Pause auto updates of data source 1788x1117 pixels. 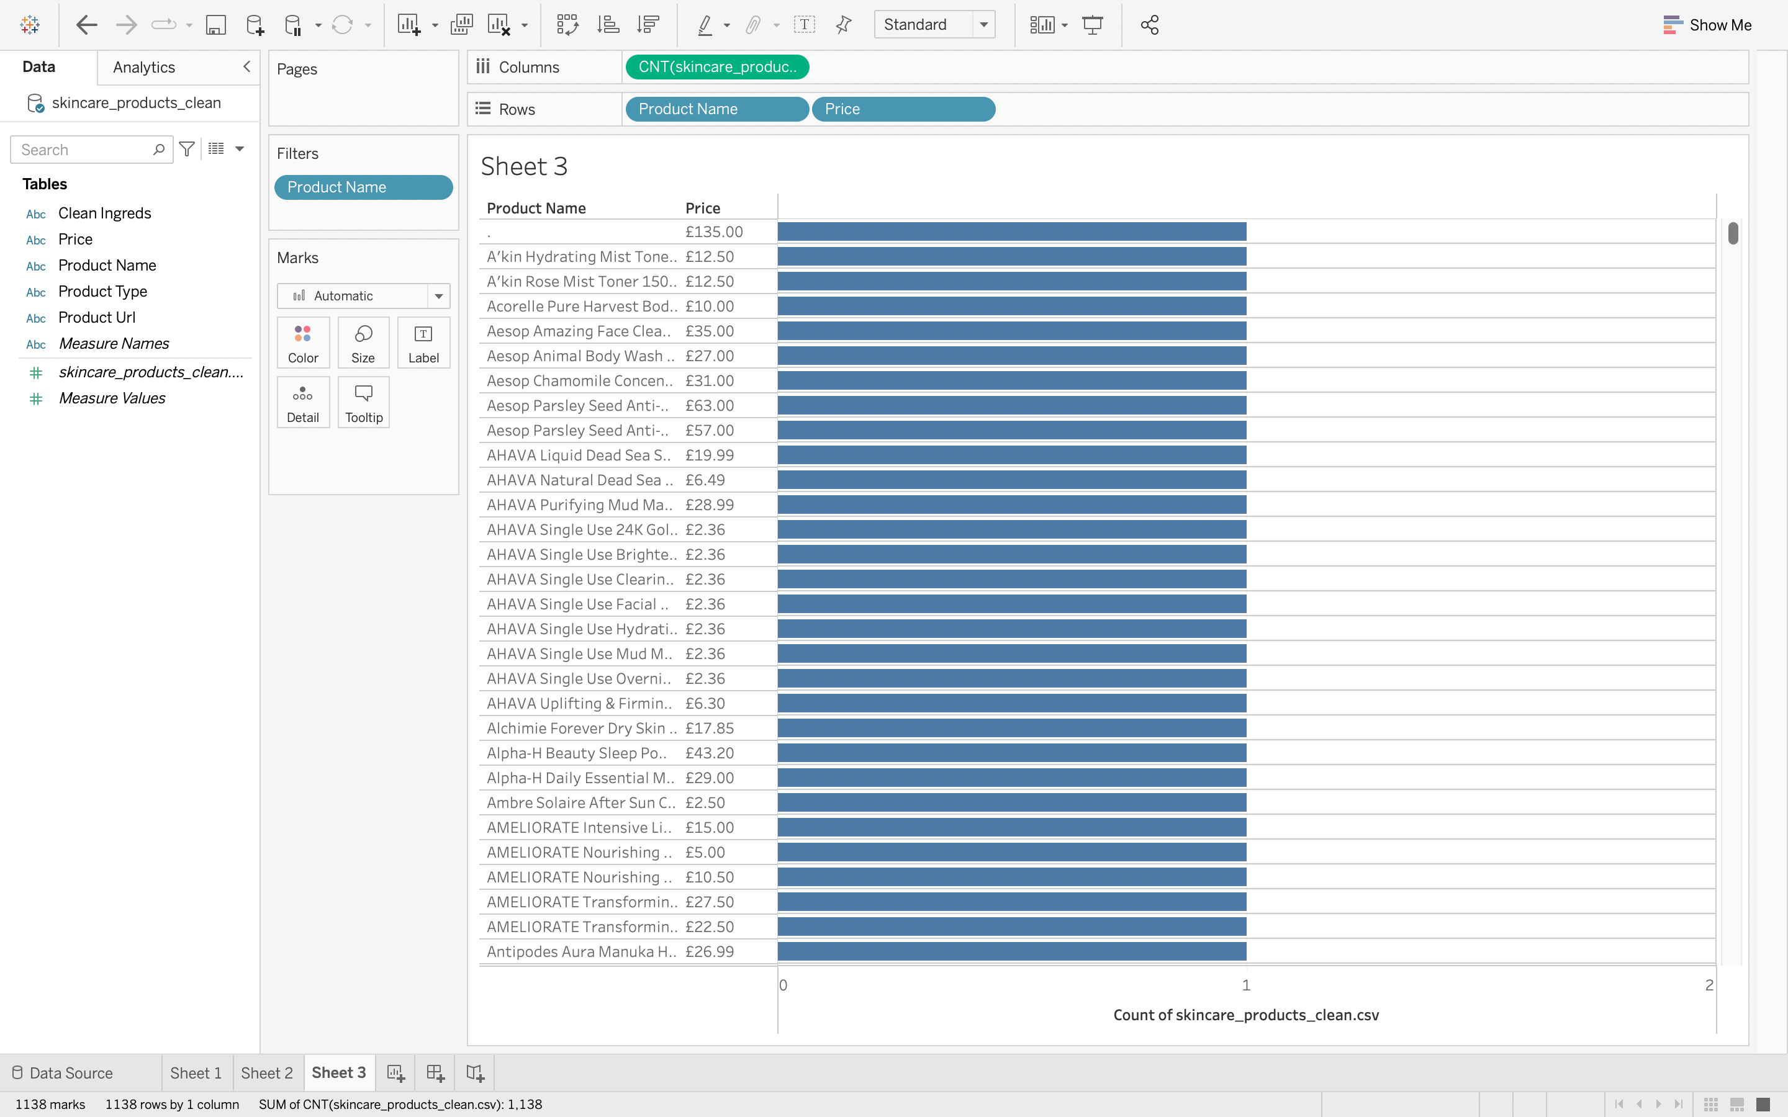292,24
